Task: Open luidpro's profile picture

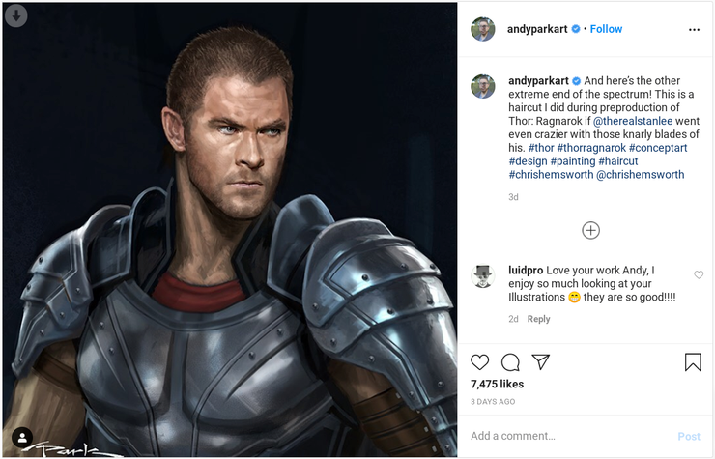Action: pos(483,276)
